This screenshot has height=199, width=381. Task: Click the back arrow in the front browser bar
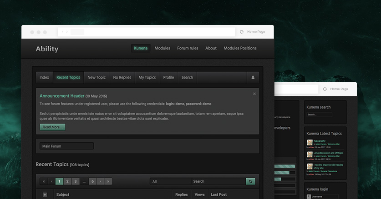(63, 32)
